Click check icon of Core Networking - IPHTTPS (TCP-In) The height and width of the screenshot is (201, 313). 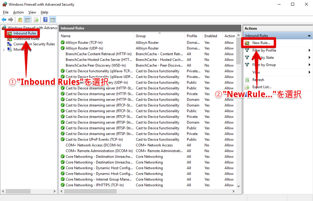tap(63, 185)
